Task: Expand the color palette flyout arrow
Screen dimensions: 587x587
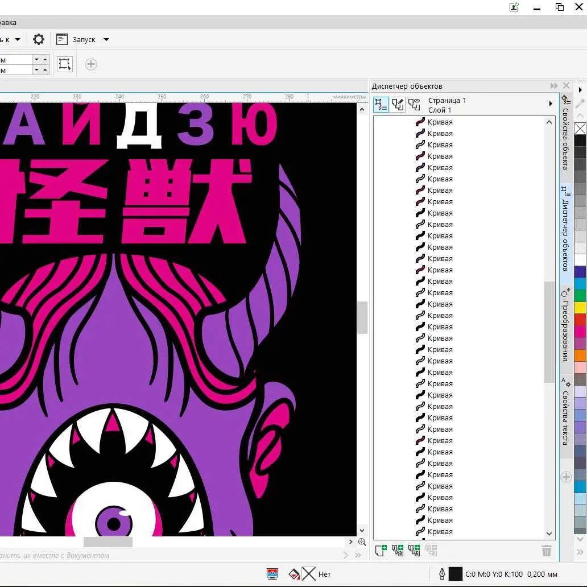Action: click(x=580, y=90)
